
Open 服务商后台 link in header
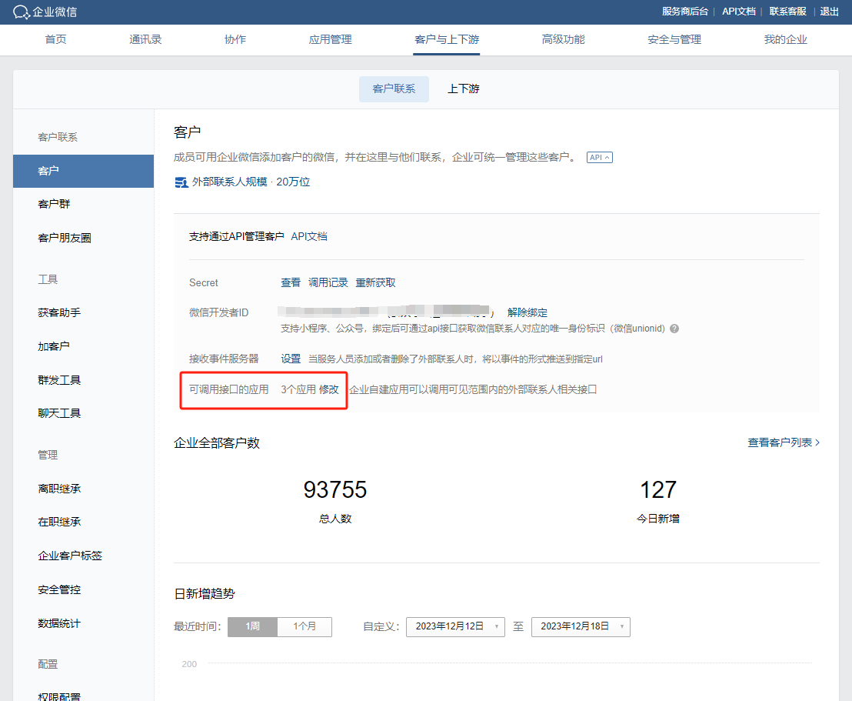tap(684, 12)
